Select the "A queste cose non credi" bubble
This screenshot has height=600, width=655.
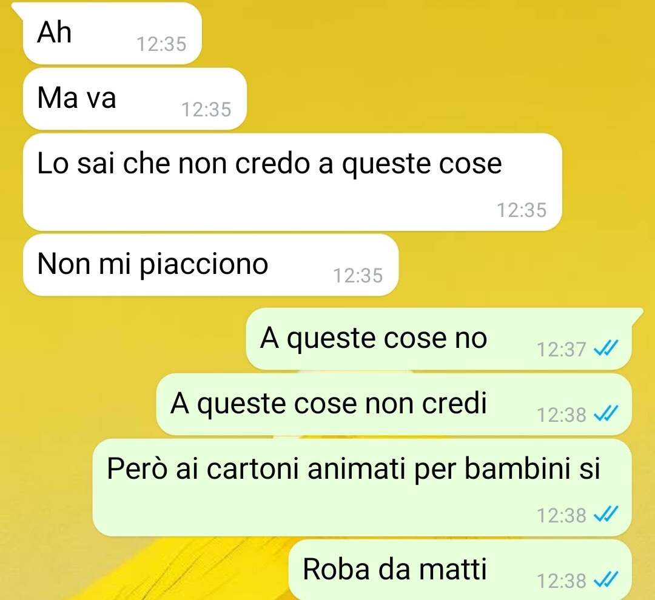[x=394, y=404]
